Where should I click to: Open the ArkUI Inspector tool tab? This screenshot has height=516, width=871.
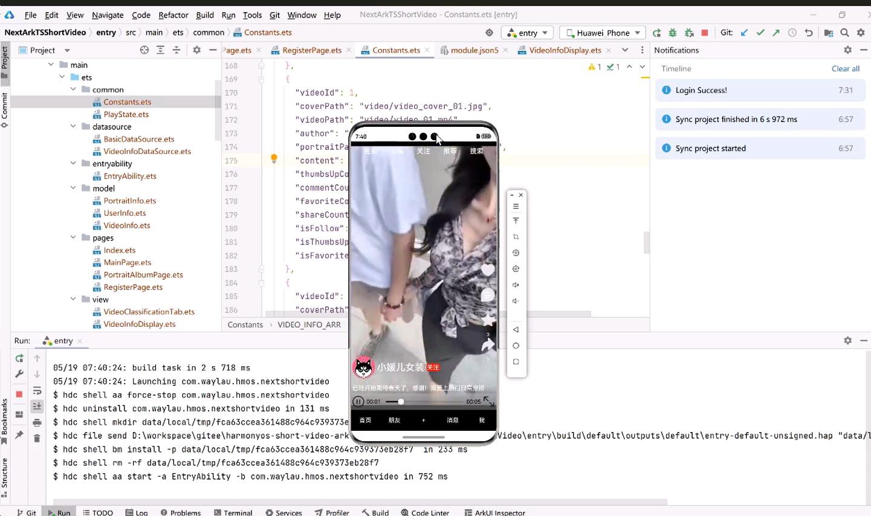coord(494,512)
